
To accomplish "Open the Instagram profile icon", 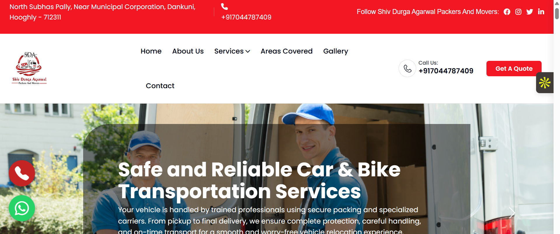I will (x=518, y=12).
